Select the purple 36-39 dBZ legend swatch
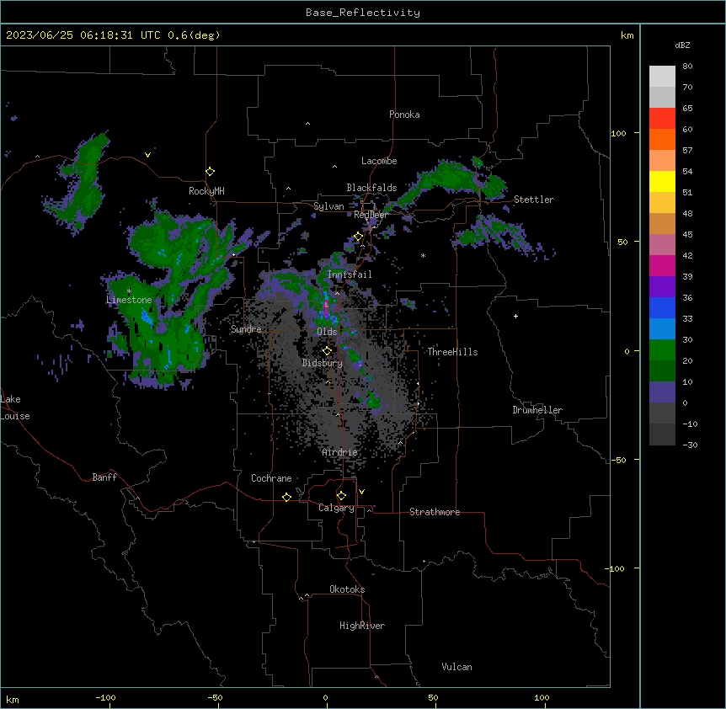Image resolution: width=726 pixels, height=709 pixels. [x=662, y=287]
